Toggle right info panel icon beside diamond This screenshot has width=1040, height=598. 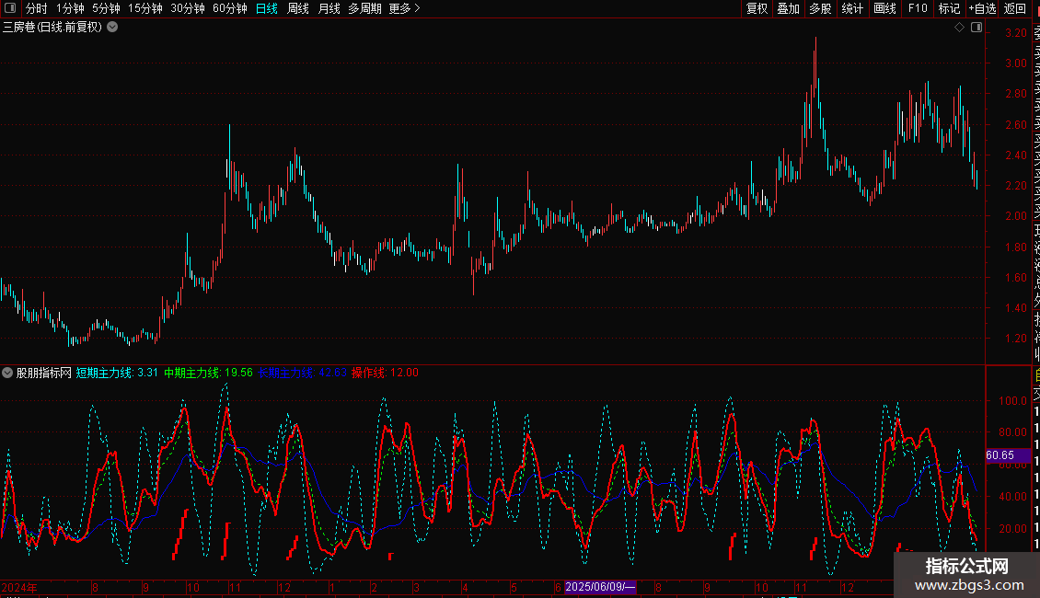coord(976,28)
